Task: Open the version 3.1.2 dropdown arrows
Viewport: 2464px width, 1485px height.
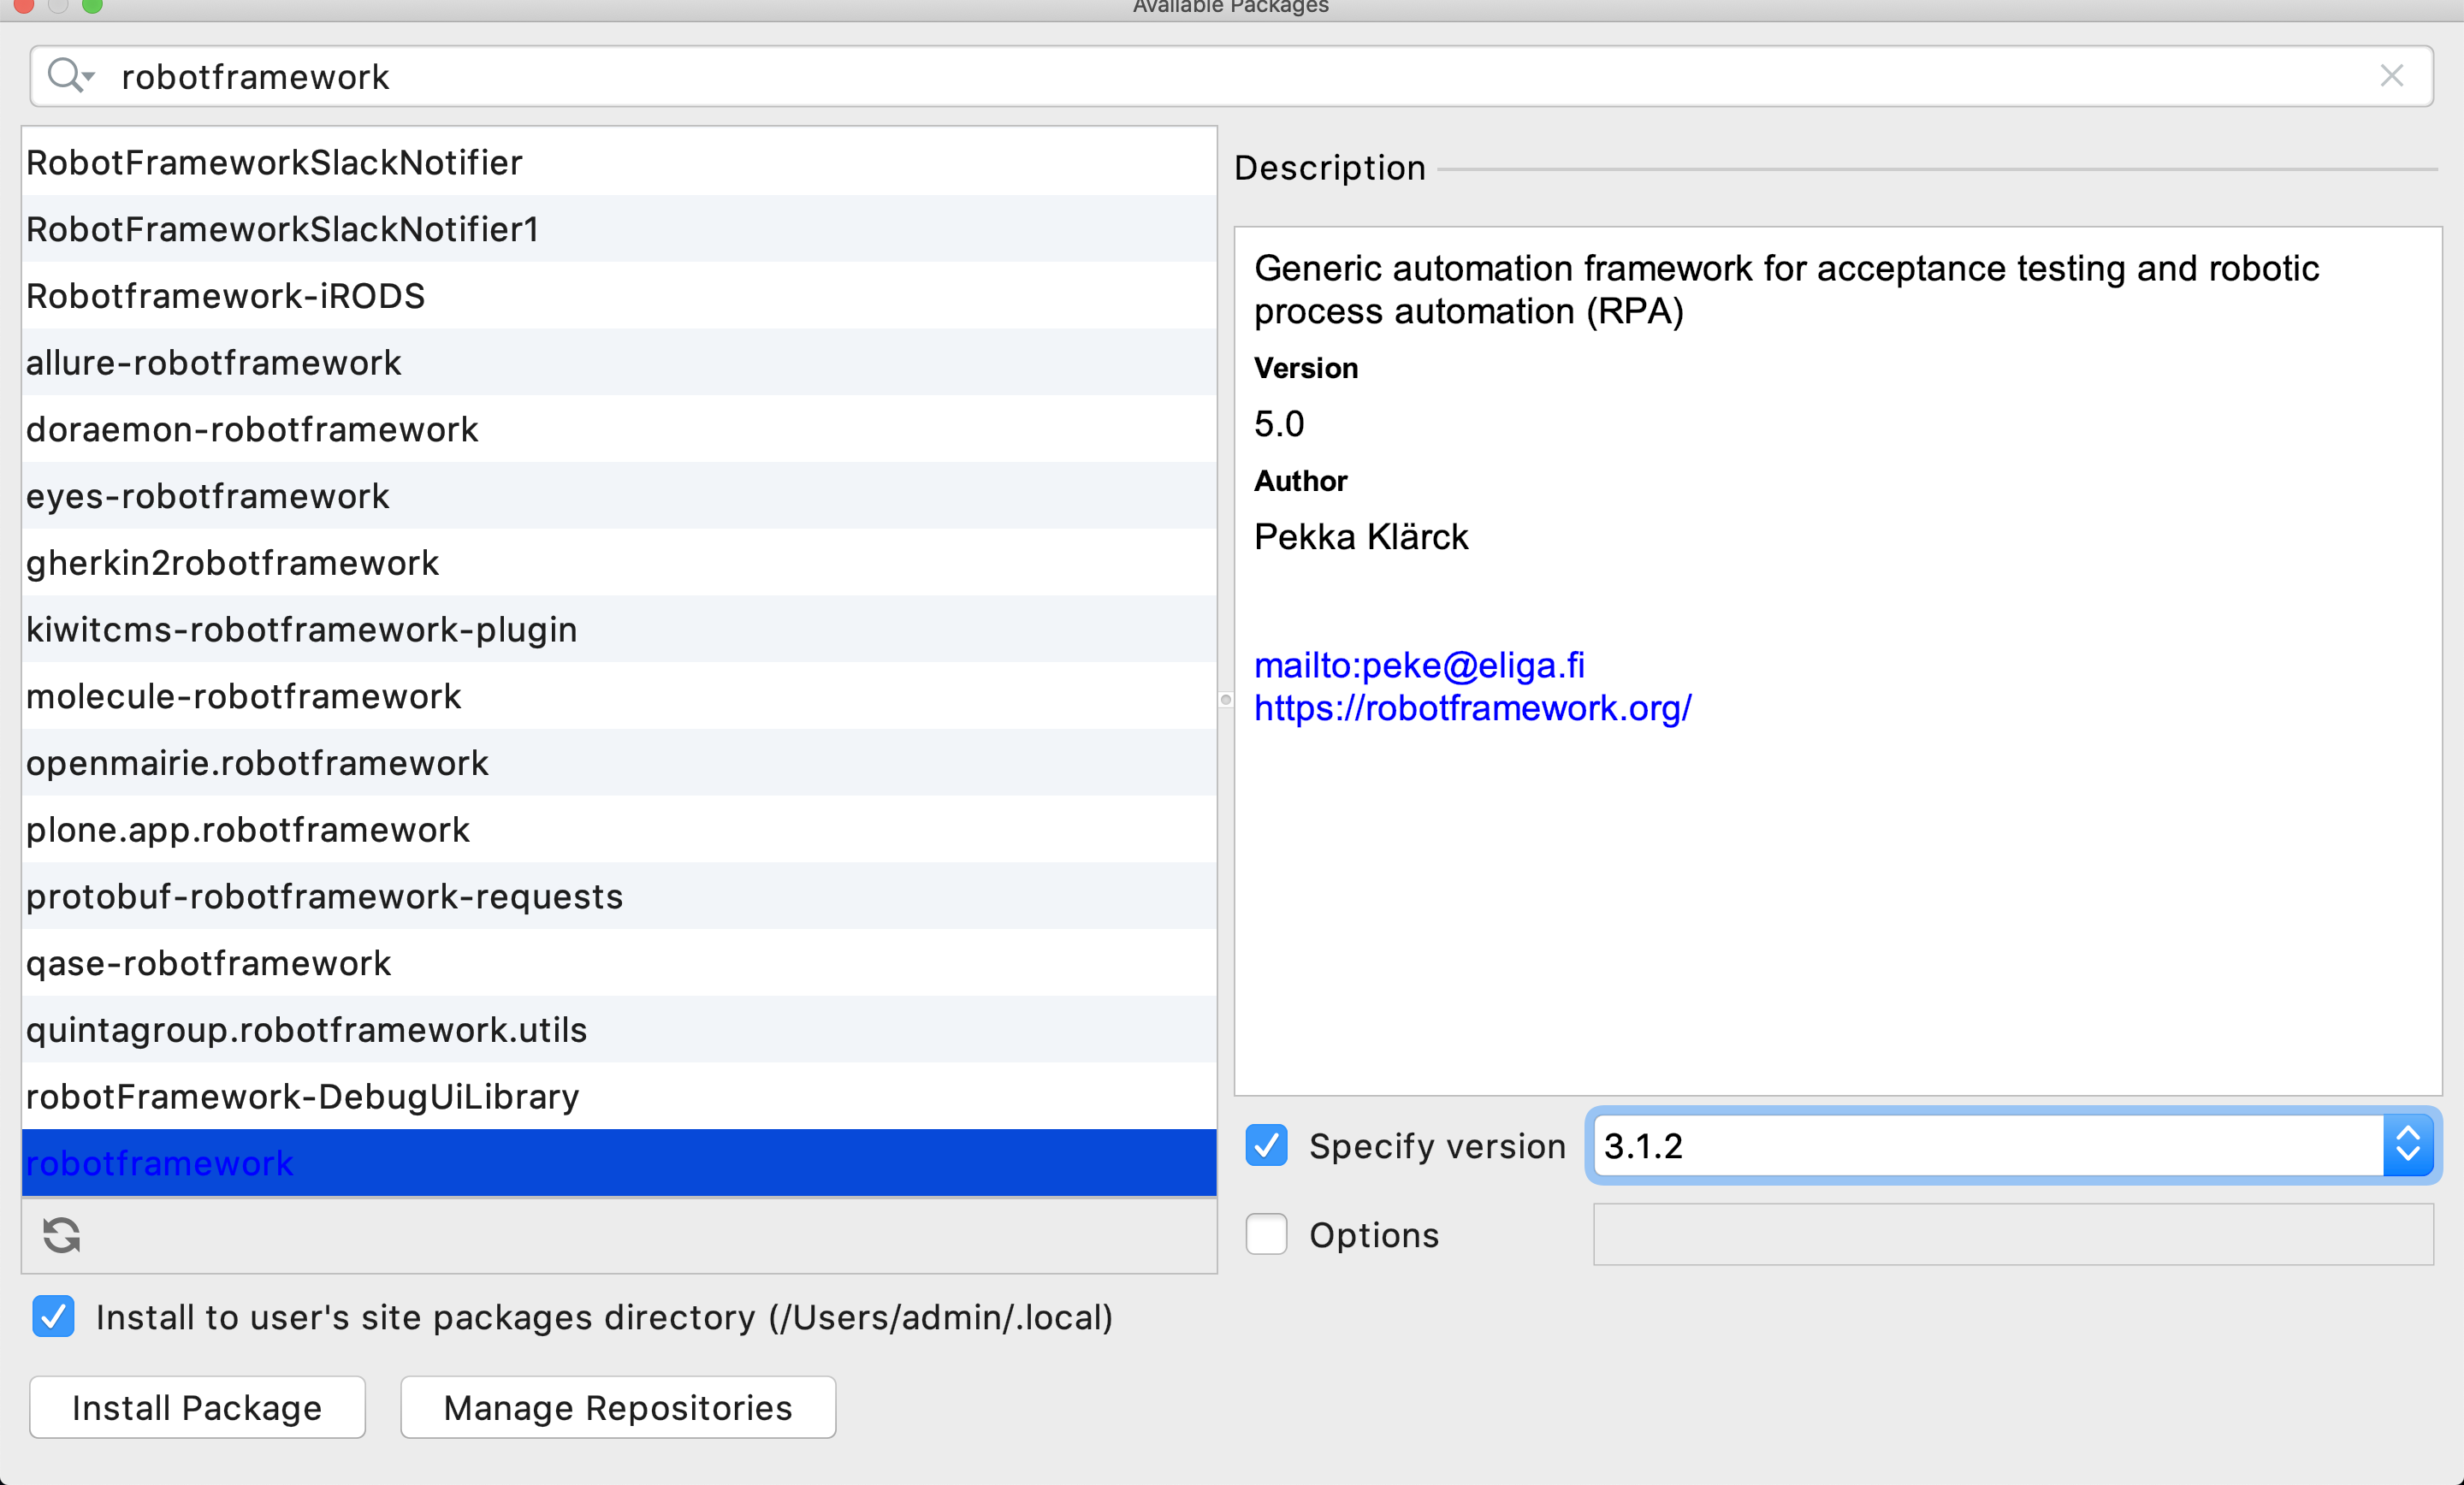Action: 2408,1145
